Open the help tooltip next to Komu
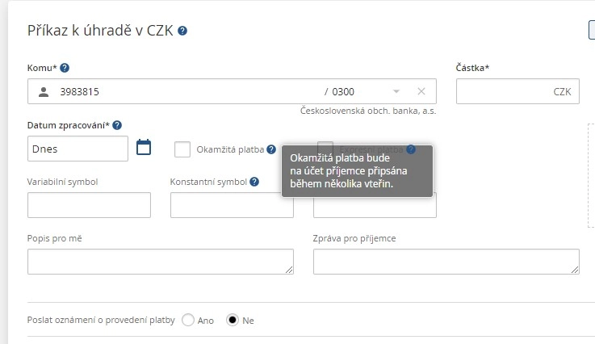Viewport: 595px width, 344px height. coord(65,68)
